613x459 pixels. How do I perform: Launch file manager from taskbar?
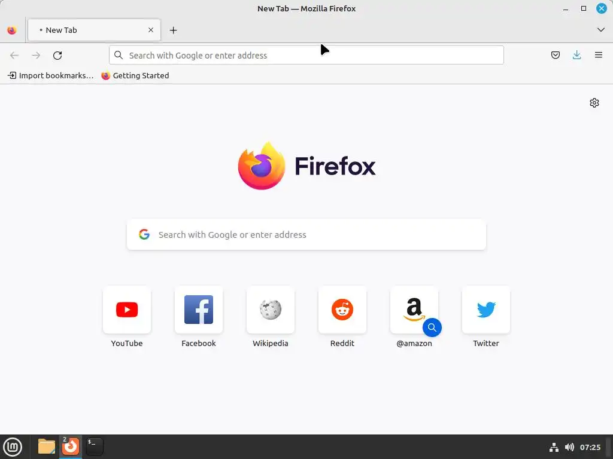coord(47,446)
